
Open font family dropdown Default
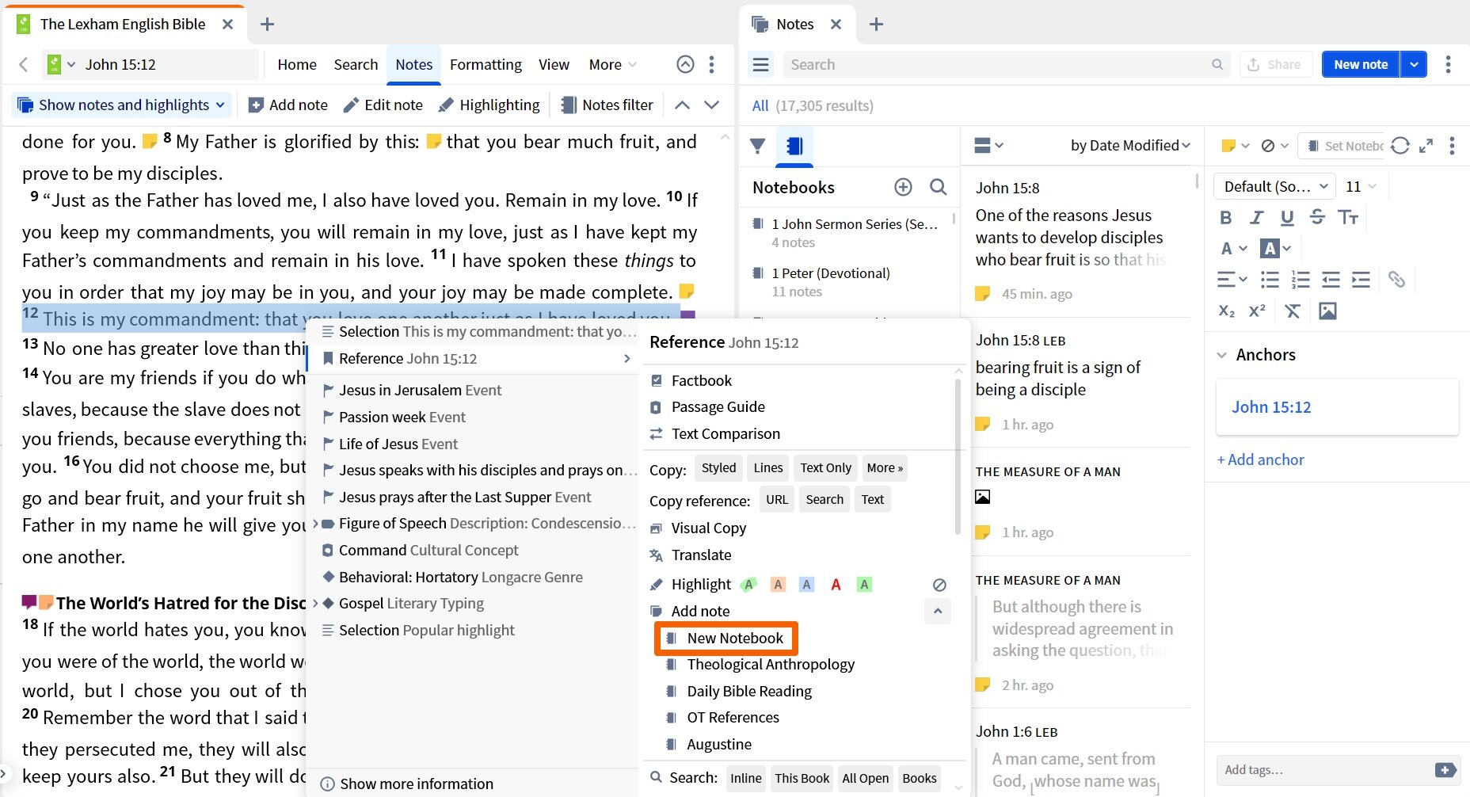[x=1274, y=186]
